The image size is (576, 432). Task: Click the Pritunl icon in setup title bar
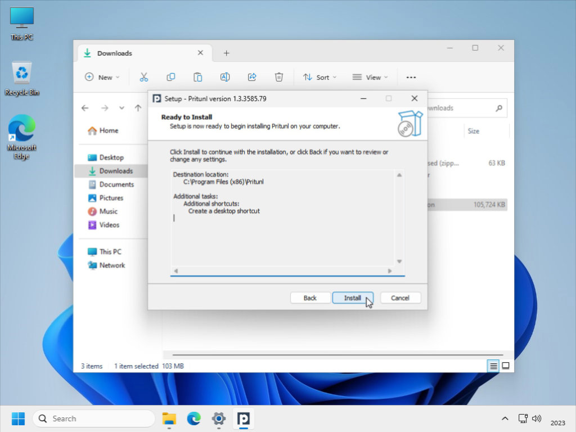(x=157, y=99)
